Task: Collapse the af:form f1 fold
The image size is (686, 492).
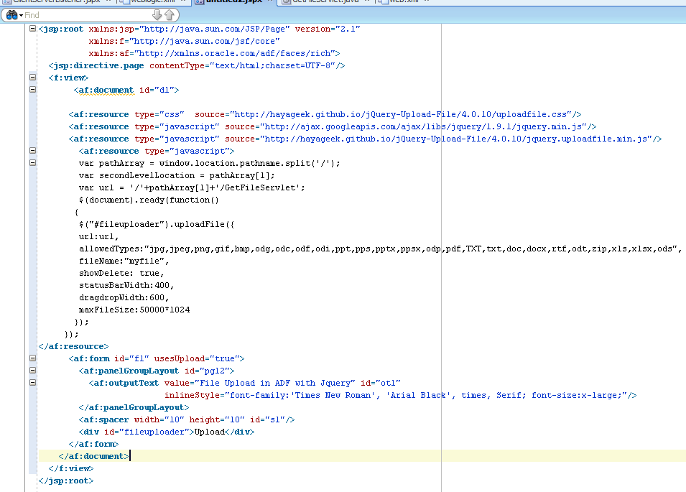Action: (32, 358)
